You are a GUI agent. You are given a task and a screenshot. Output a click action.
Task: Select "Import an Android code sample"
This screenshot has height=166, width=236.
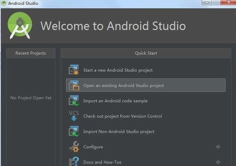[116, 101]
